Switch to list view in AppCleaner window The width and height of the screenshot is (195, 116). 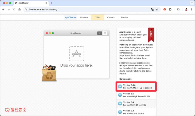coord(105,33)
